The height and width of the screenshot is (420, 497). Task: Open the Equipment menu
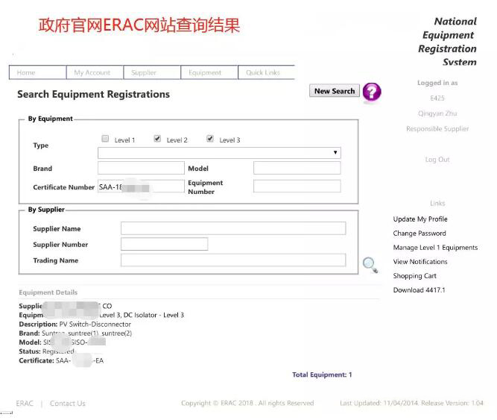[209, 72]
